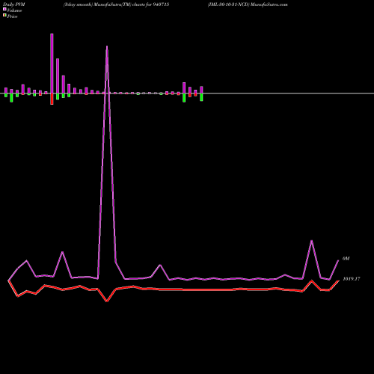Click the lowest dip of the red price line
The height and width of the screenshot is (374, 374).
(x=107, y=301)
